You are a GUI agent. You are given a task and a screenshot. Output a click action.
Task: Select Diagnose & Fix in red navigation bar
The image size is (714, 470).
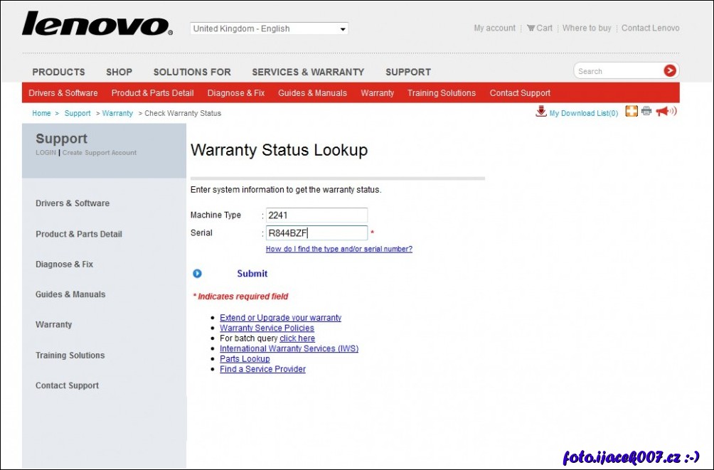click(x=235, y=93)
